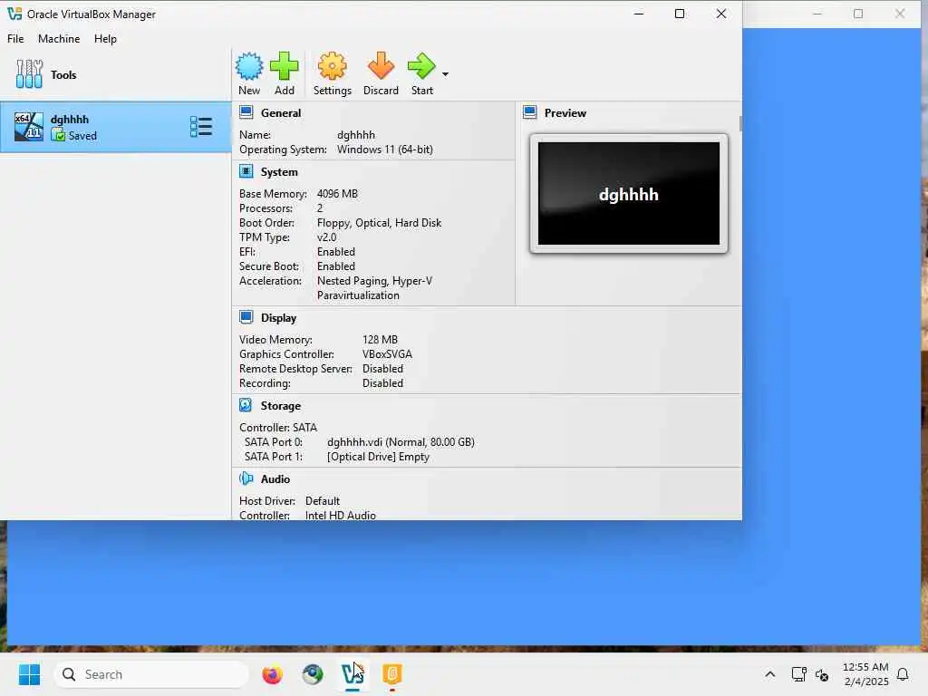Maximize the VirtualBox Manager window
The width and height of the screenshot is (928, 696).
(680, 14)
